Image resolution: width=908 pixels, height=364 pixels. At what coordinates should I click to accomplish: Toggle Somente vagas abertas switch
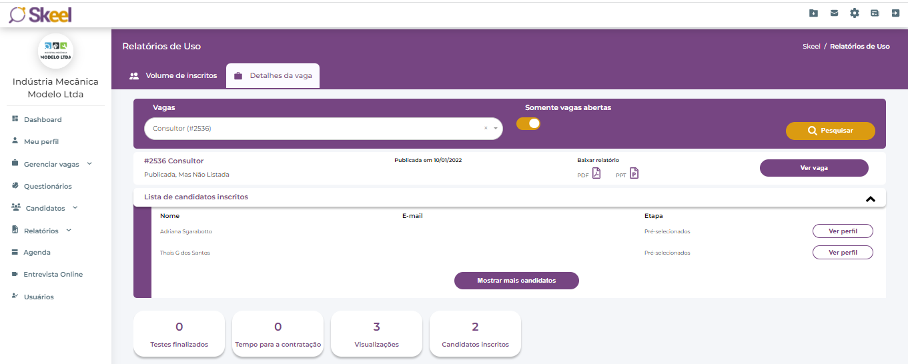[528, 123]
